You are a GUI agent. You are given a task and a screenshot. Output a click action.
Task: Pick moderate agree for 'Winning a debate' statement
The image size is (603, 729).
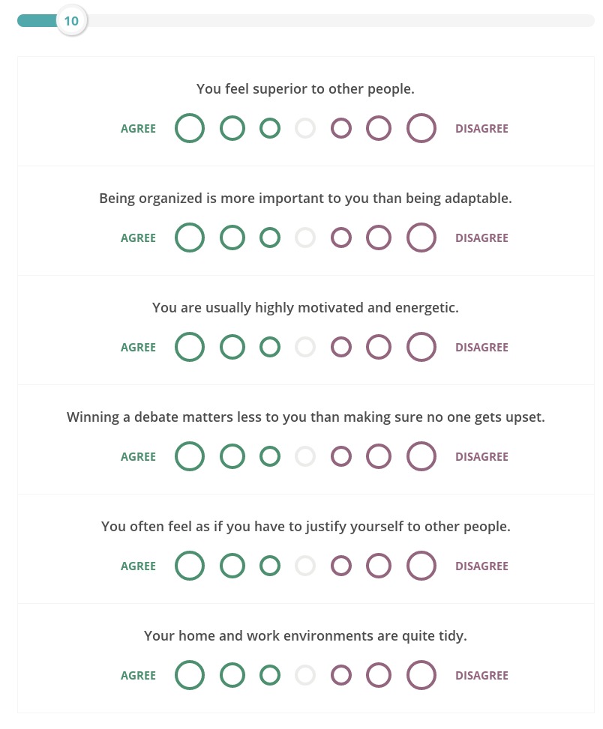point(232,456)
